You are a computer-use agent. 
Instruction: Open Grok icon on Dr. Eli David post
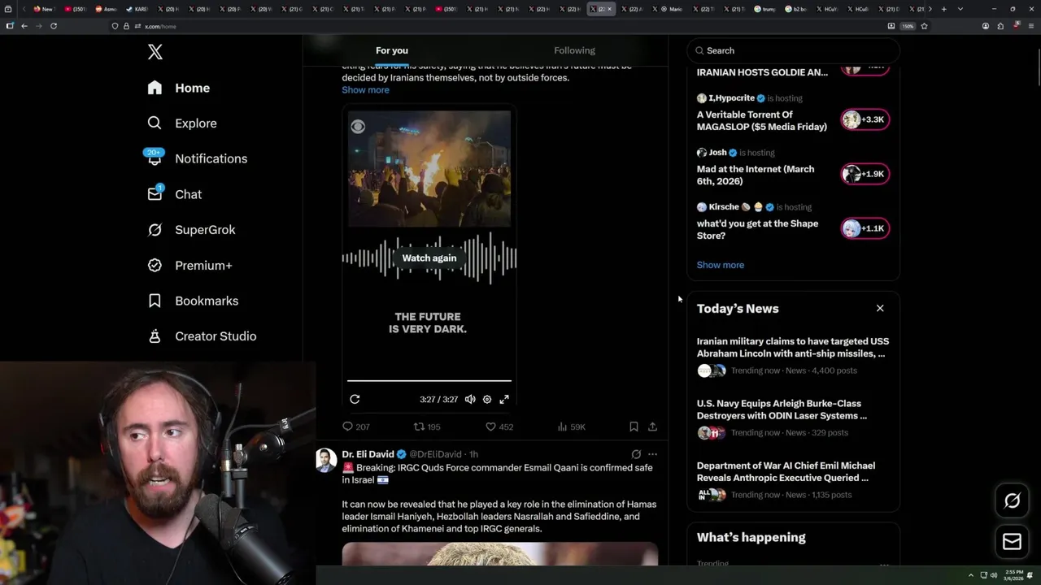(636, 454)
